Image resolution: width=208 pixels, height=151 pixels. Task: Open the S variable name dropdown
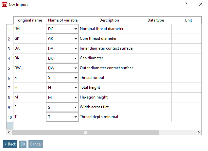76,107
